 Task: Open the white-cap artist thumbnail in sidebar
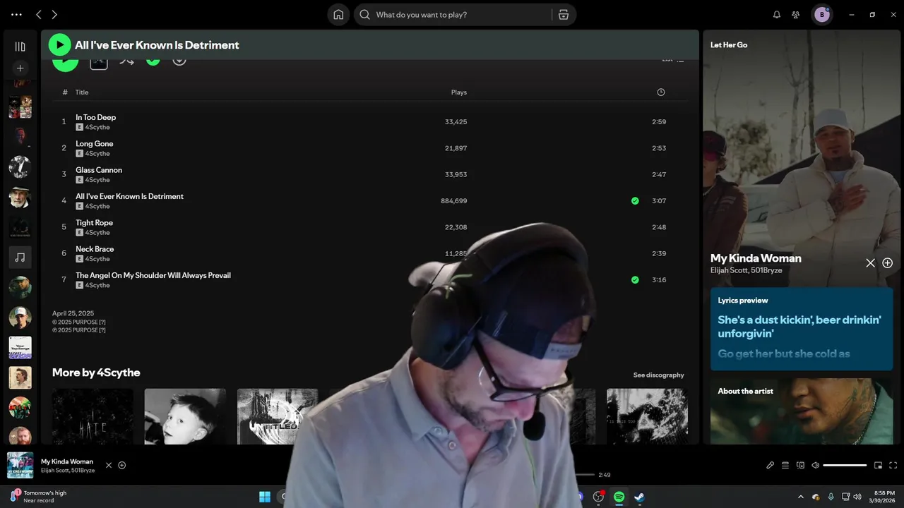[x=20, y=317]
